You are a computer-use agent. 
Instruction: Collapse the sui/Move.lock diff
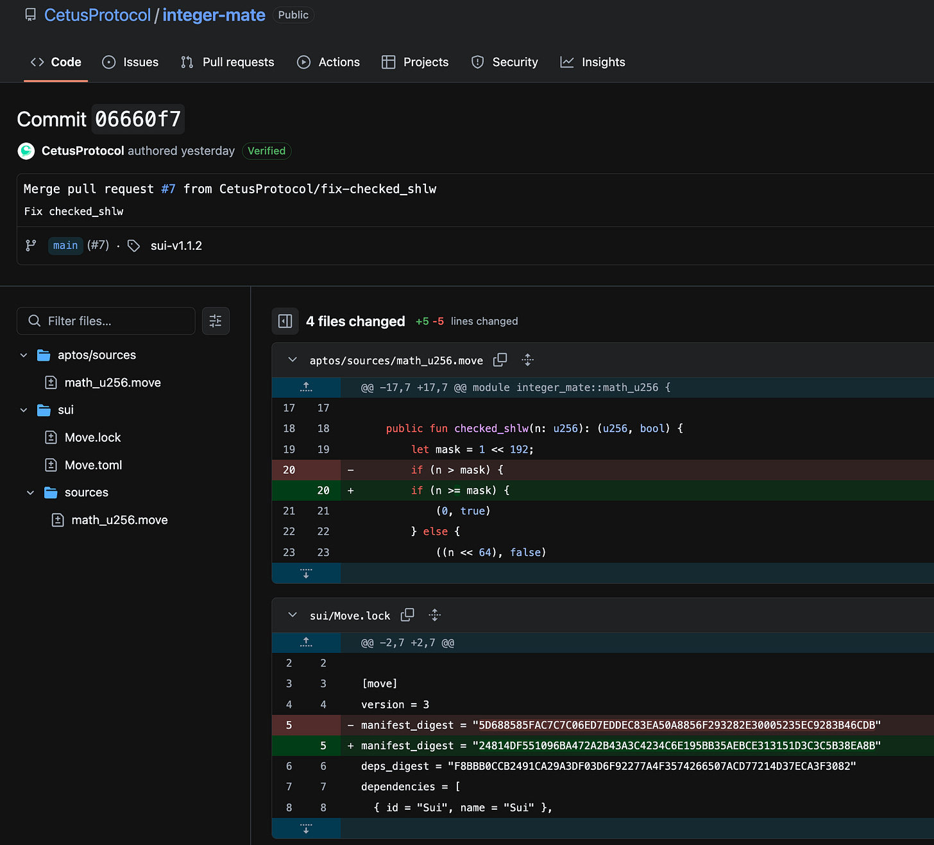pos(293,614)
